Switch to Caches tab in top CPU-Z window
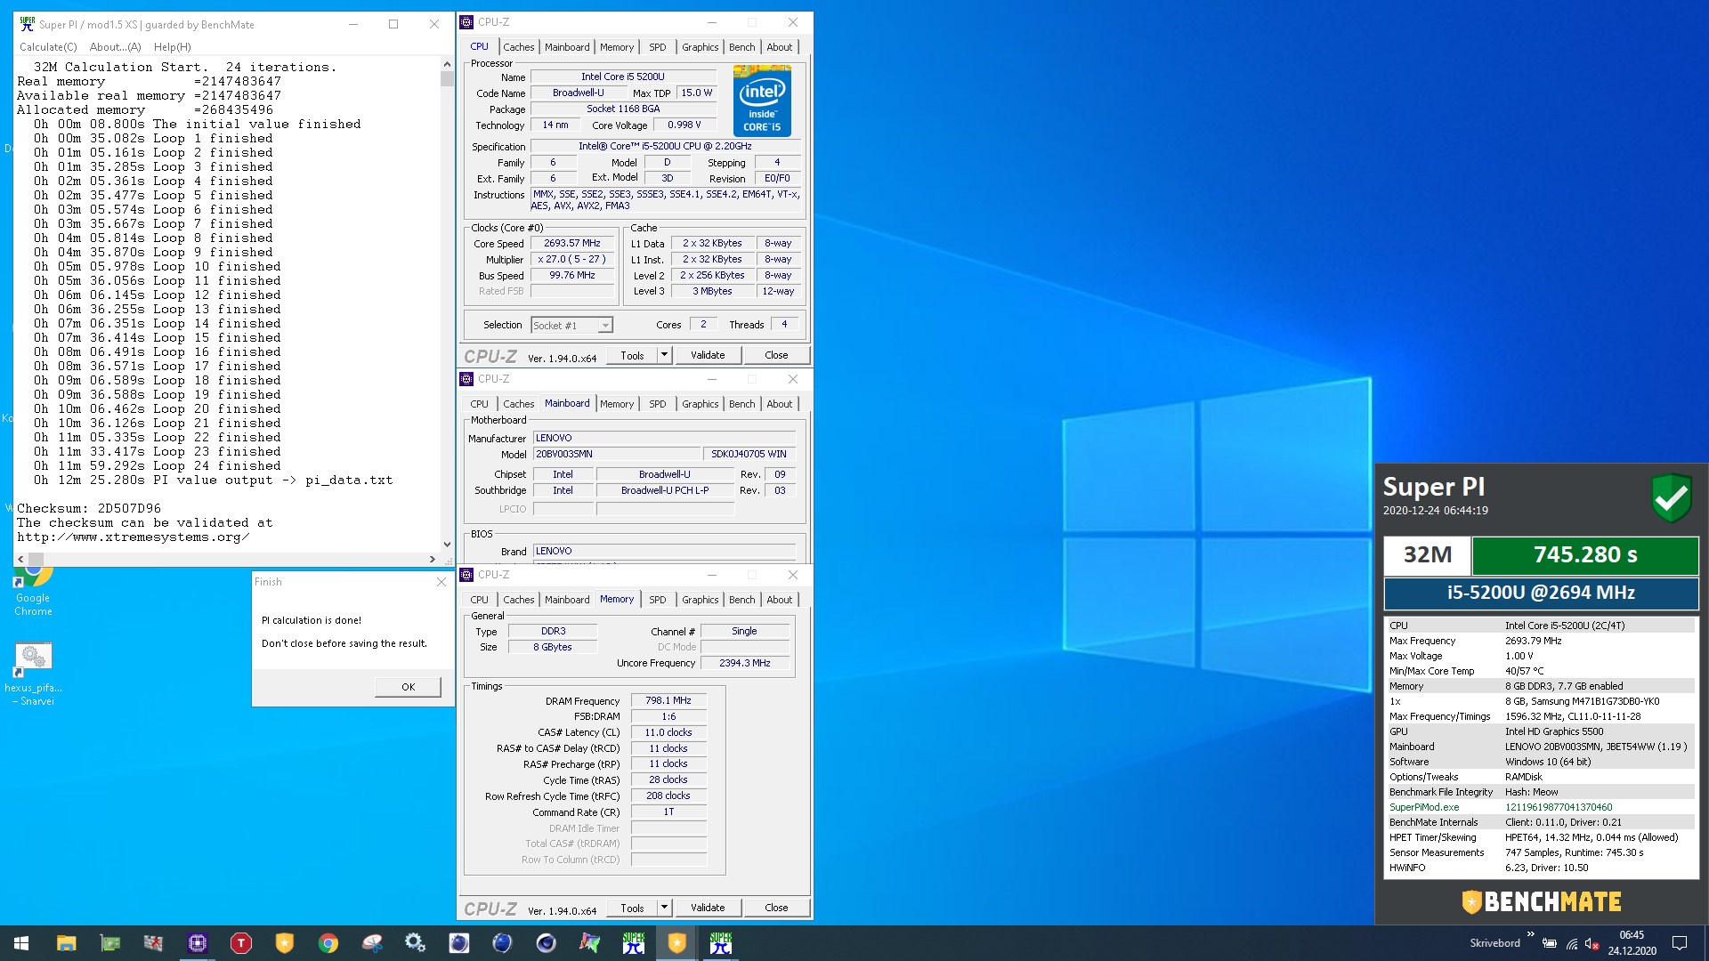This screenshot has width=1709, height=961. pyautogui.click(x=518, y=47)
